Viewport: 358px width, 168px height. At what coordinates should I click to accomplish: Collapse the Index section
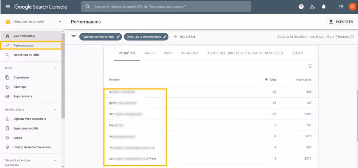coord(55,68)
